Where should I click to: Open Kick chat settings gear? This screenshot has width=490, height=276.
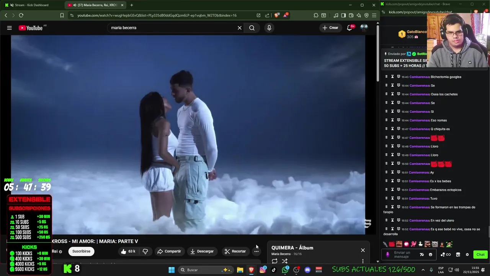click(x=467, y=255)
